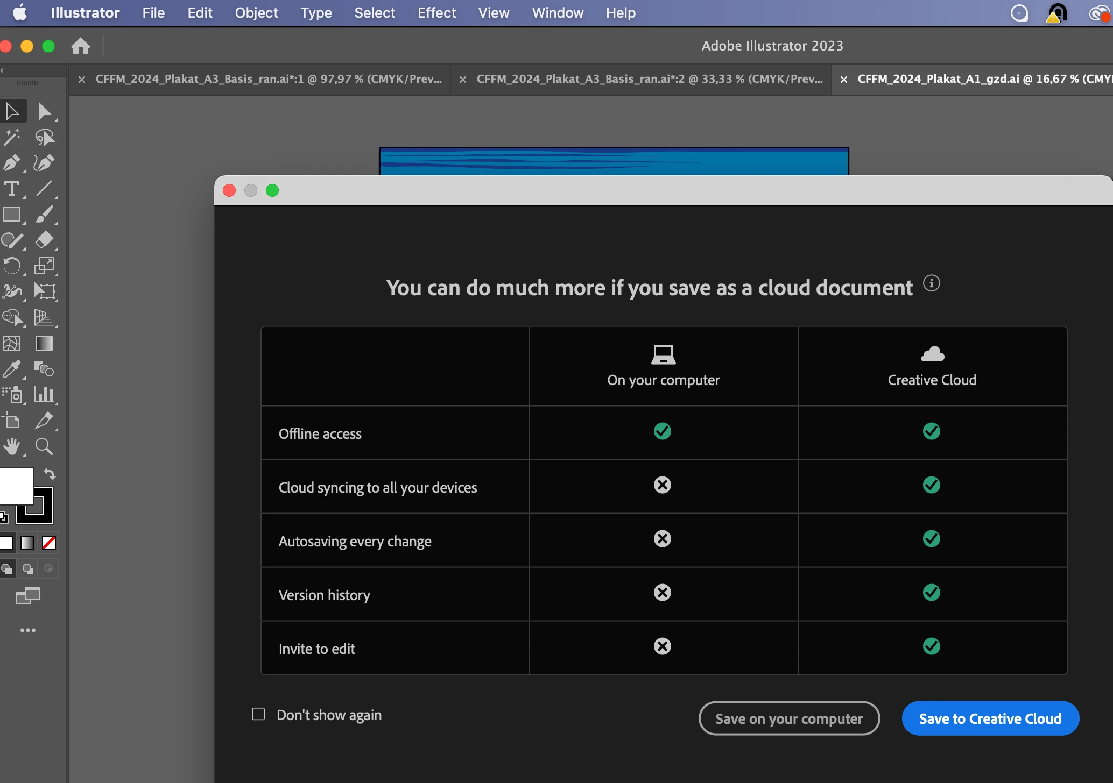
Task: Open the Effect menu
Action: 436,13
